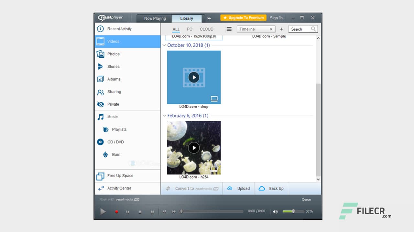The image size is (414, 232).
Task: Open the Photos section in the sidebar
Action: (x=113, y=54)
